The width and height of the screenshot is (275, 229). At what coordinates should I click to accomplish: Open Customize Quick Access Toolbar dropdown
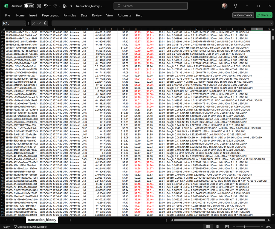point(71,6)
